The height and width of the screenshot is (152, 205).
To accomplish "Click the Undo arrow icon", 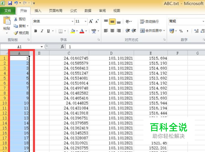I will pyautogui.click(x=16, y=3).
